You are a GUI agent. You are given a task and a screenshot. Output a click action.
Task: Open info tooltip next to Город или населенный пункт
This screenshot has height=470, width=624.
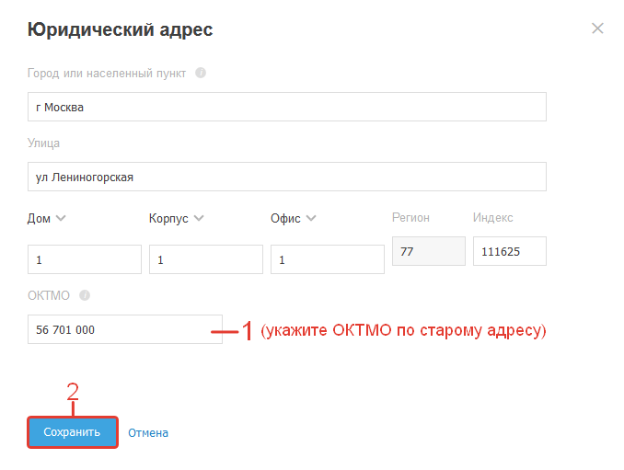click(x=201, y=73)
